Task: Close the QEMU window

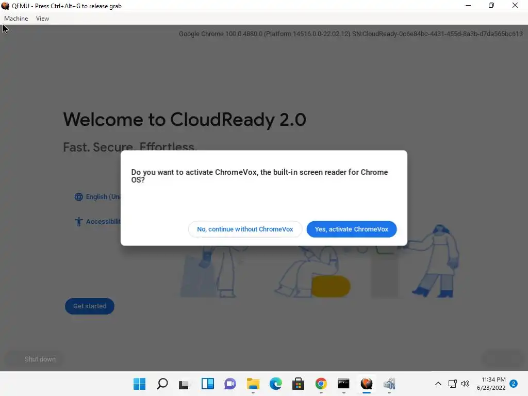Action: click(515, 5)
